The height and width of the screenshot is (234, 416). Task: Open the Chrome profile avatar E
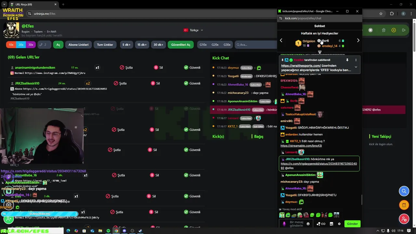point(403,14)
